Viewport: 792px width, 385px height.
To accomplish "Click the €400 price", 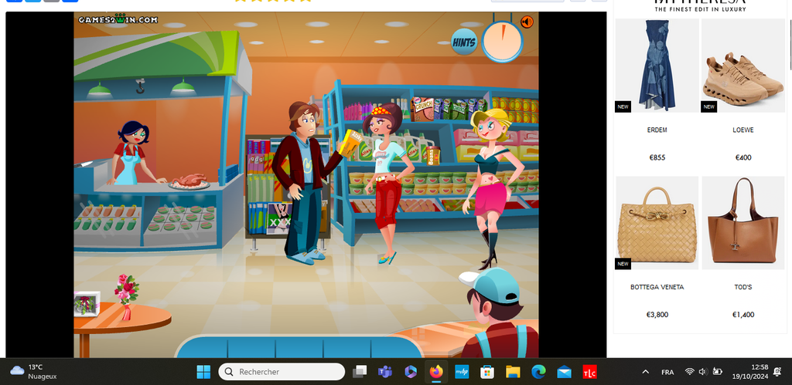I will pyautogui.click(x=743, y=157).
